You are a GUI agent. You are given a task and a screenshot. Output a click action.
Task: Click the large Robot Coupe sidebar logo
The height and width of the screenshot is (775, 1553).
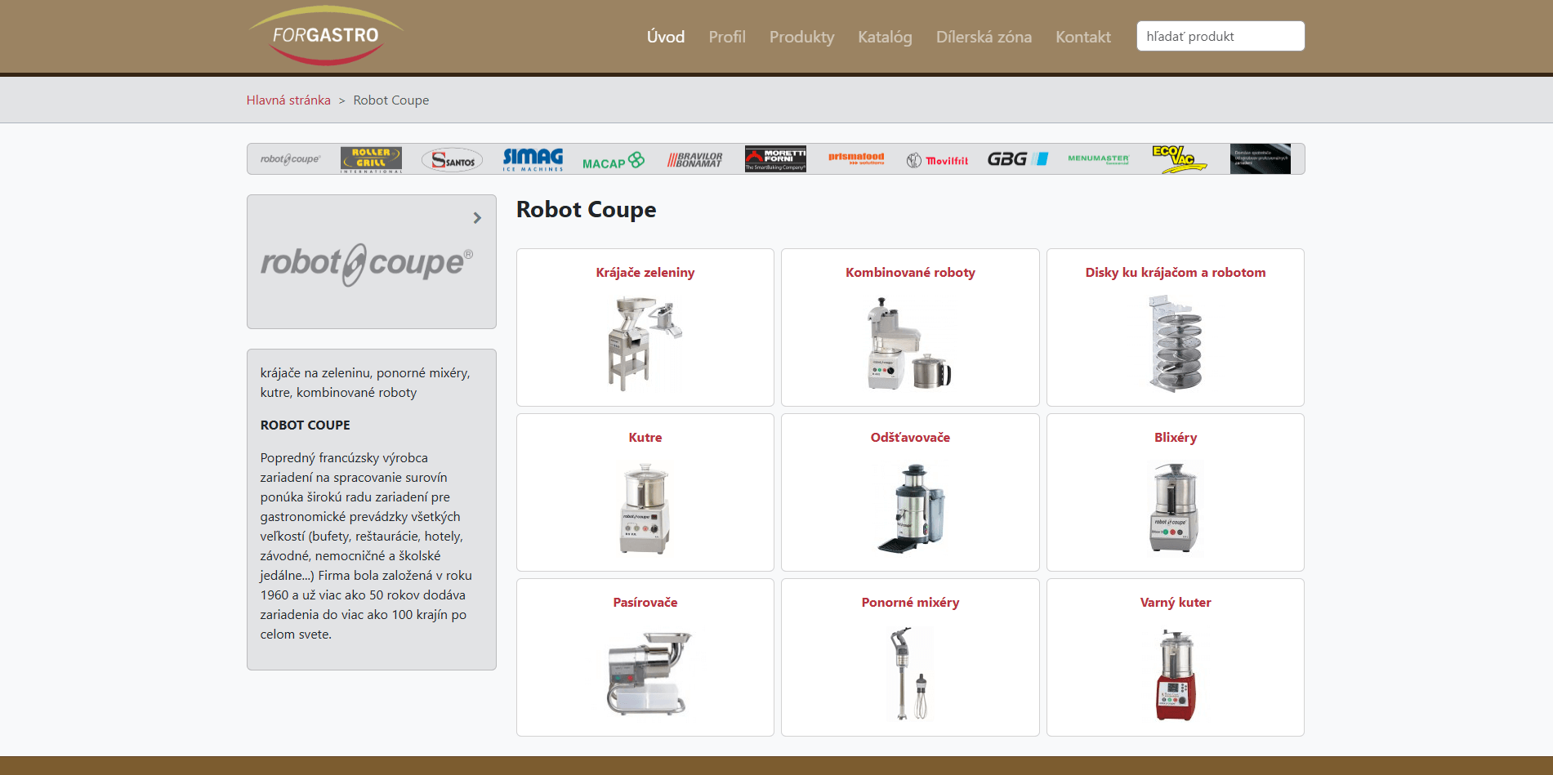pos(367,265)
